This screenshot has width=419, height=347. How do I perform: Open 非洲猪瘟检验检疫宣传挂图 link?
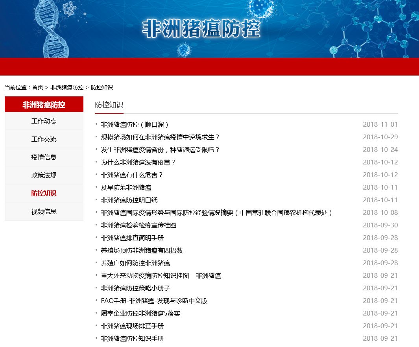[138, 225]
